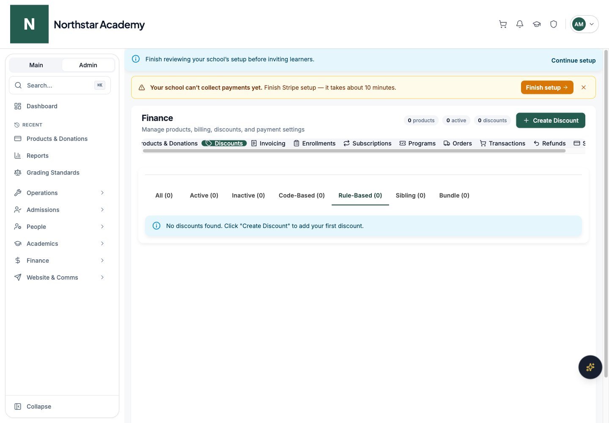Expand the Operations menu
Image resolution: width=609 pixels, height=423 pixels.
60,193
